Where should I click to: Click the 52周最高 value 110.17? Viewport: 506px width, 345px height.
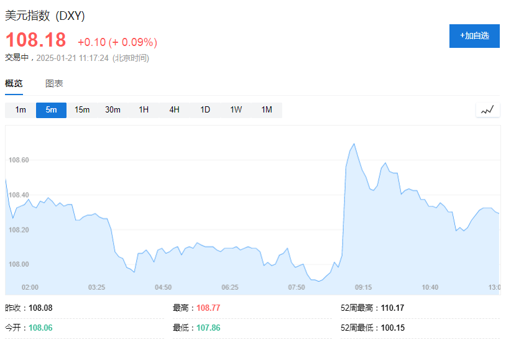[x=392, y=308]
